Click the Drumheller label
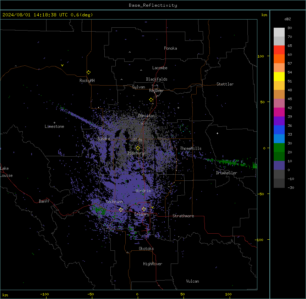The image size is (306, 299). click(x=226, y=173)
